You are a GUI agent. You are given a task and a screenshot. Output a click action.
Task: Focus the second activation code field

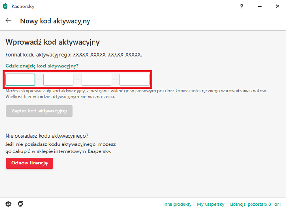(x=58, y=80)
